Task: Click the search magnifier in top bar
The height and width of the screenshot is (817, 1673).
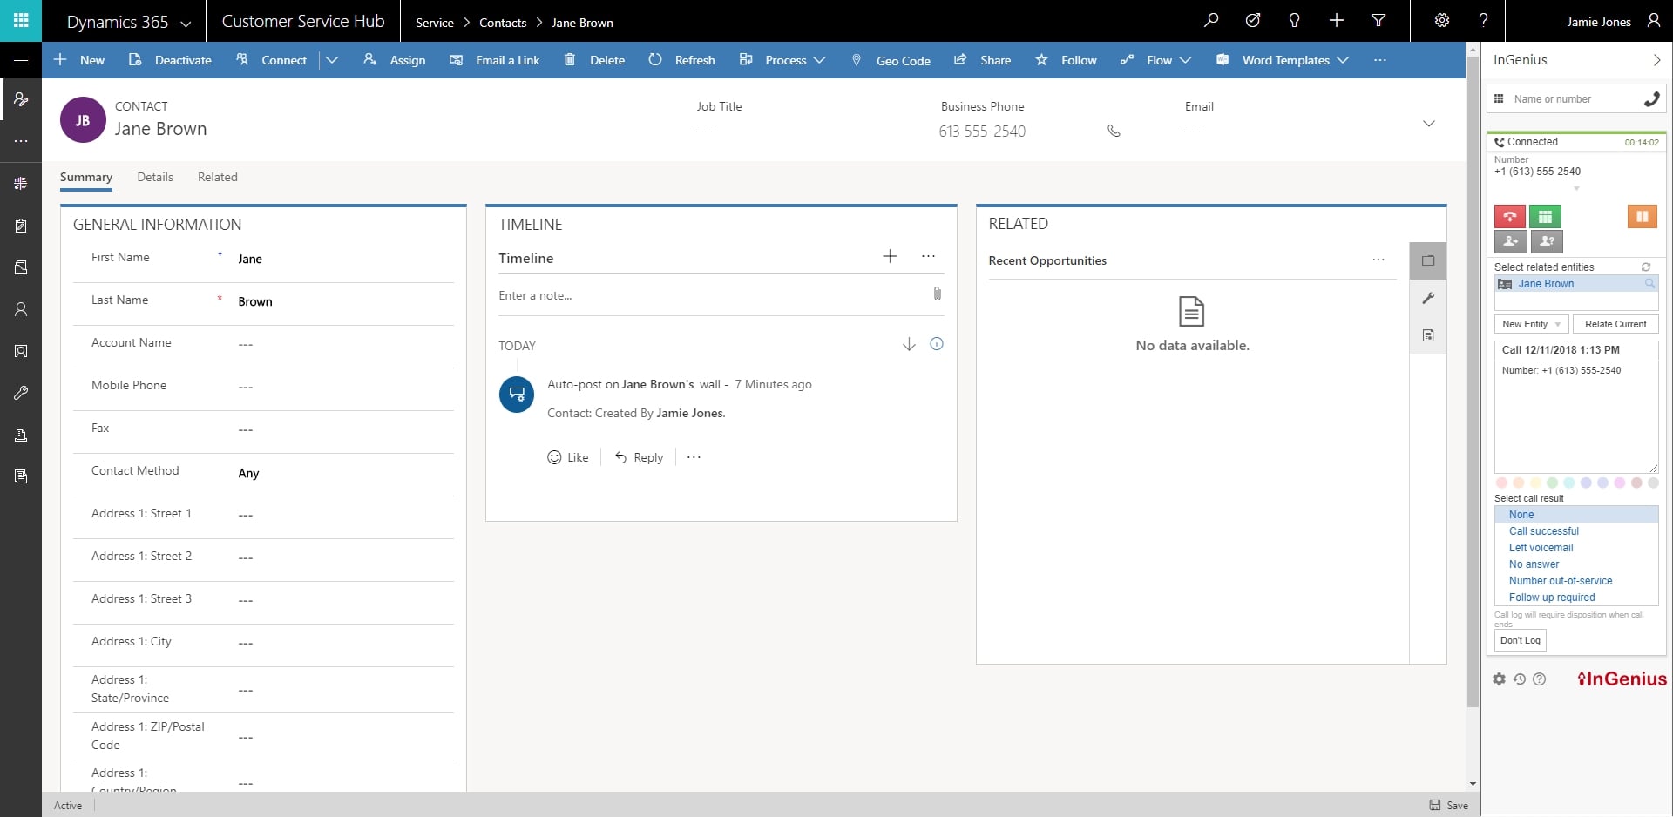Action: pyautogui.click(x=1211, y=20)
